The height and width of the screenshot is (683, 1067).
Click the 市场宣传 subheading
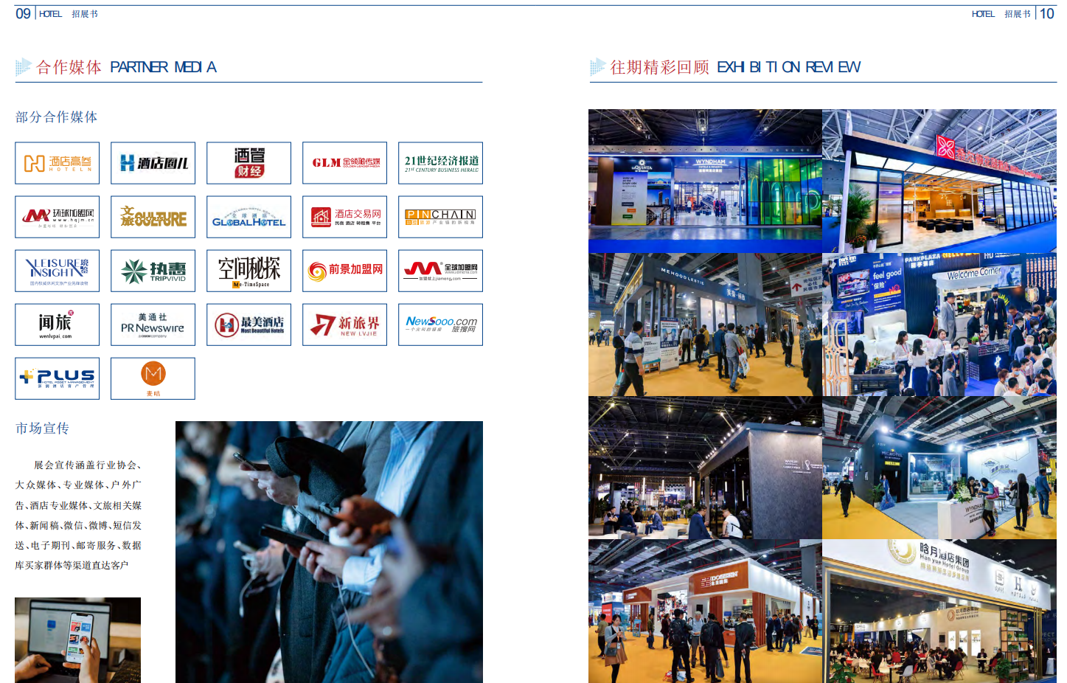click(42, 429)
